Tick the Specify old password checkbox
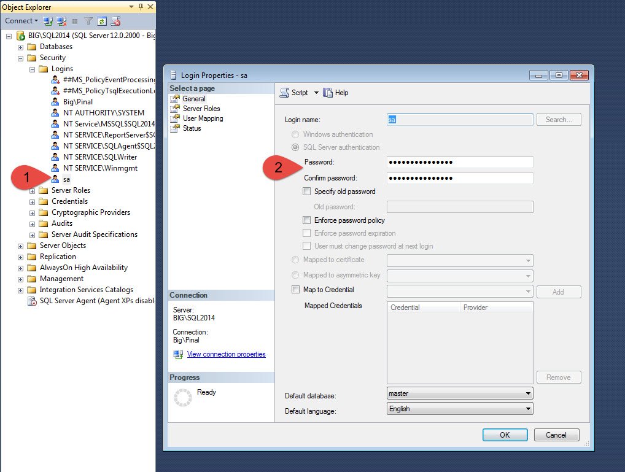The height and width of the screenshot is (472, 625). pos(306,192)
